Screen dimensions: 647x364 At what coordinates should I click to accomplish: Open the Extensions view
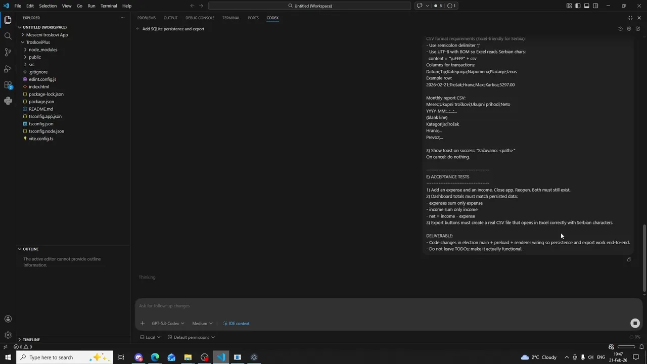tap(8, 85)
